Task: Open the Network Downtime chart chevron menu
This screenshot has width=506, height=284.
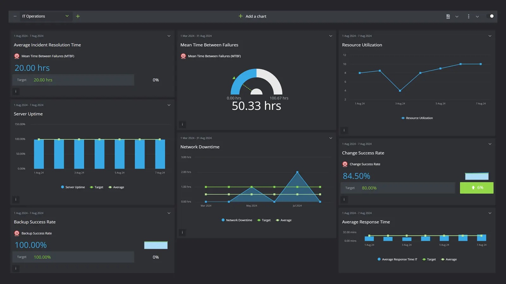Action: (x=330, y=138)
